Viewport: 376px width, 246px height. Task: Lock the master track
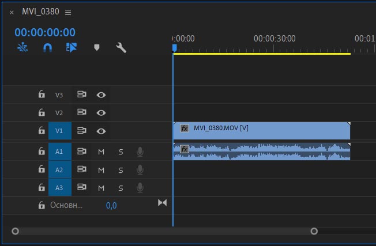(42, 205)
